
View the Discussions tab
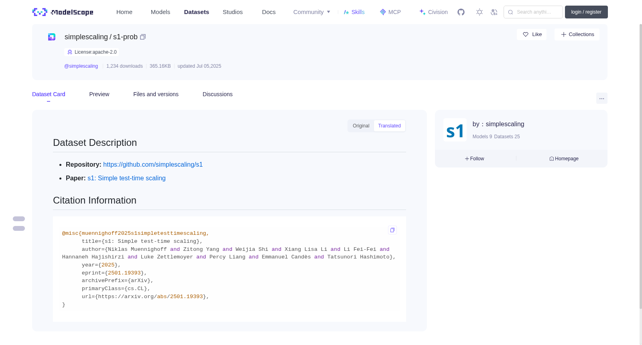[217, 94]
